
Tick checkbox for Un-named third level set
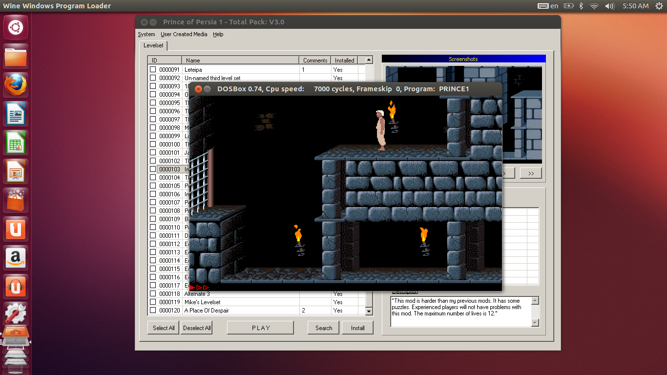(153, 78)
